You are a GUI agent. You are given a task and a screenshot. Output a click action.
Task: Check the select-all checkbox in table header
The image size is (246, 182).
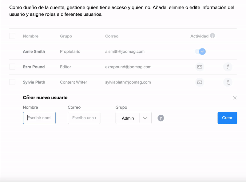point(12,36)
